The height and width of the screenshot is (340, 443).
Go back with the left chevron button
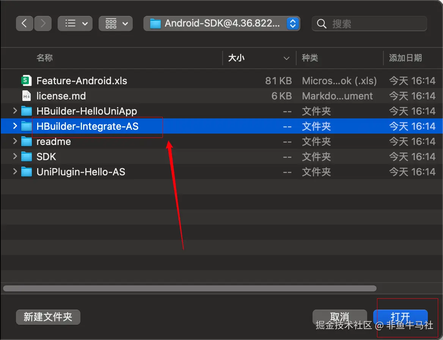25,24
